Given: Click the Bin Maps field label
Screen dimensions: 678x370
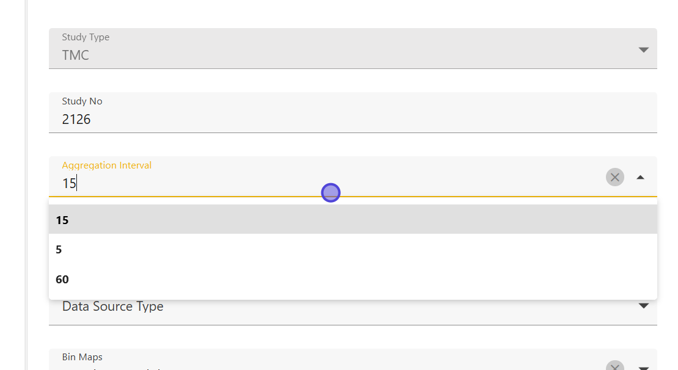Looking at the screenshot, I should [x=82, y=357].
